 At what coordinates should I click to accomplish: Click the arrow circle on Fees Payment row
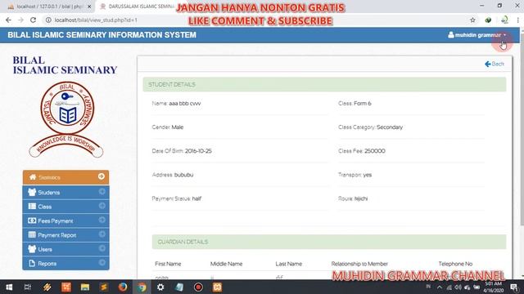[x=102, y=220]
